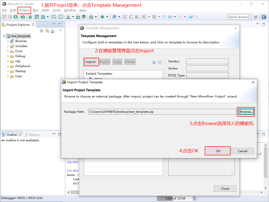The image size is (269, 202).
Task: Expand the Peripheral folder node
Action: coord(8,66)
